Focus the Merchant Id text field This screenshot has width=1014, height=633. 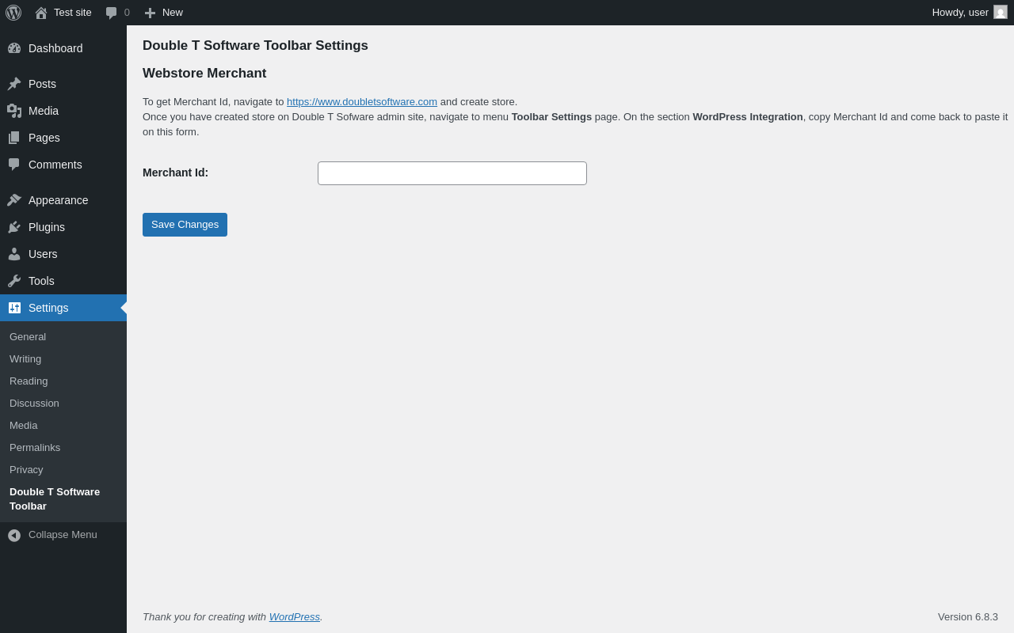click(x=452, y=173)
